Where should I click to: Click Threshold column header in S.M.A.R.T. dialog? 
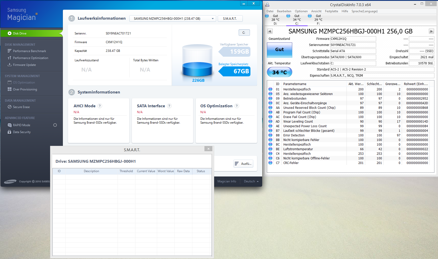(x=126, y=171)
